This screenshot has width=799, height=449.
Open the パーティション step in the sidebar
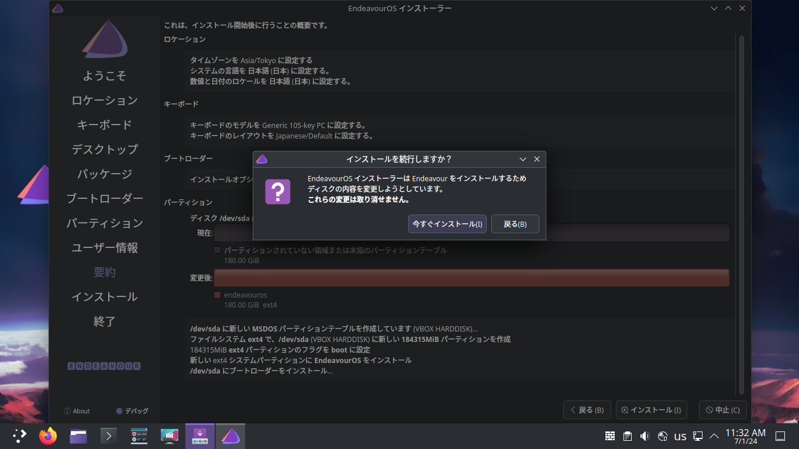pos(105,223)
